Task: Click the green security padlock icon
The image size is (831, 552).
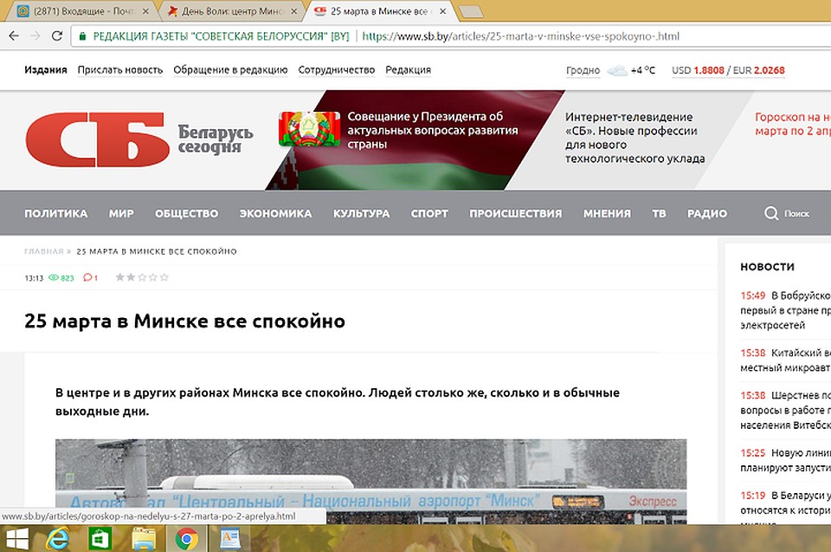Action: pos(82,36)
